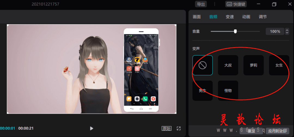Click the 00:00:21 total duration text
The image size is (294, 137).
click(26, 128)
